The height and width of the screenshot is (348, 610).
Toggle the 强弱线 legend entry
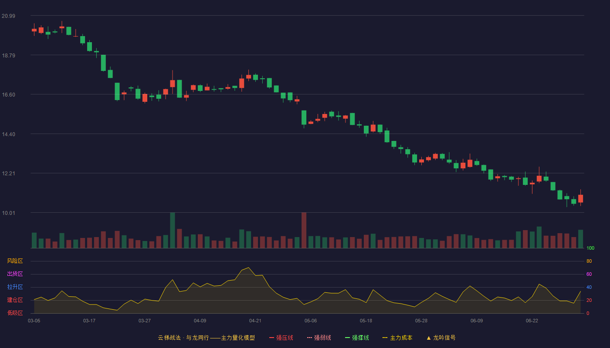click(319, 338)
